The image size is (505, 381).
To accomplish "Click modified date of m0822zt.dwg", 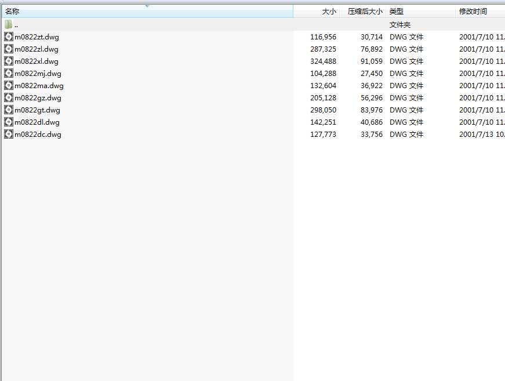I will point(482,37).
